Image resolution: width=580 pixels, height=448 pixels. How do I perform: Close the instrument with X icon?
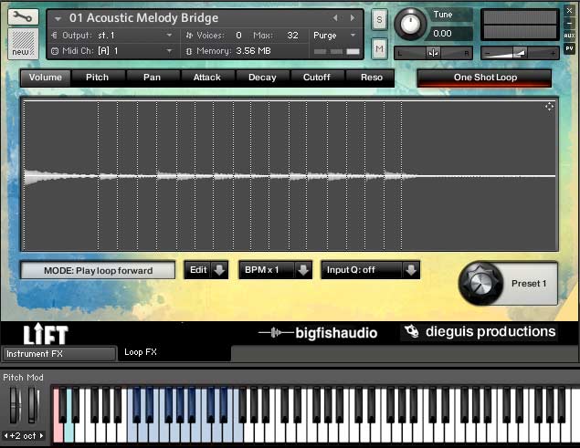tap(569, 10)
